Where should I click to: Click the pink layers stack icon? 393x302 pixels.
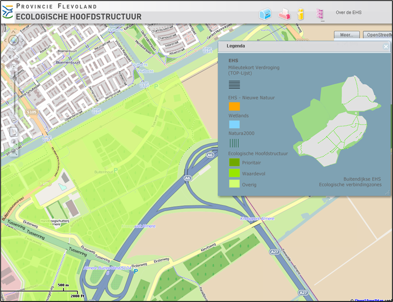pos(320,14)
